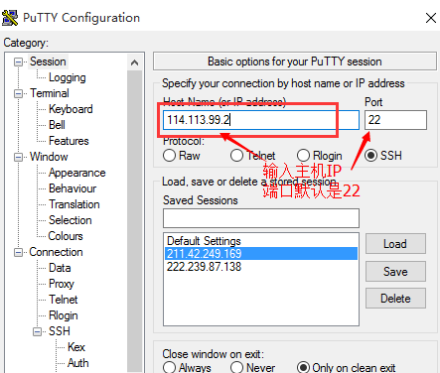Viewport: 440px width, 373px height.
Task: Click the PuTTY icon in title bar
Action: pos(10,18)
